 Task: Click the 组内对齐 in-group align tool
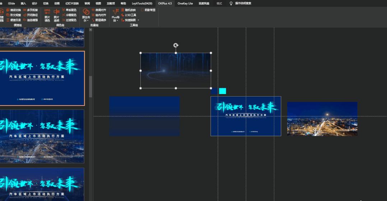99,15
